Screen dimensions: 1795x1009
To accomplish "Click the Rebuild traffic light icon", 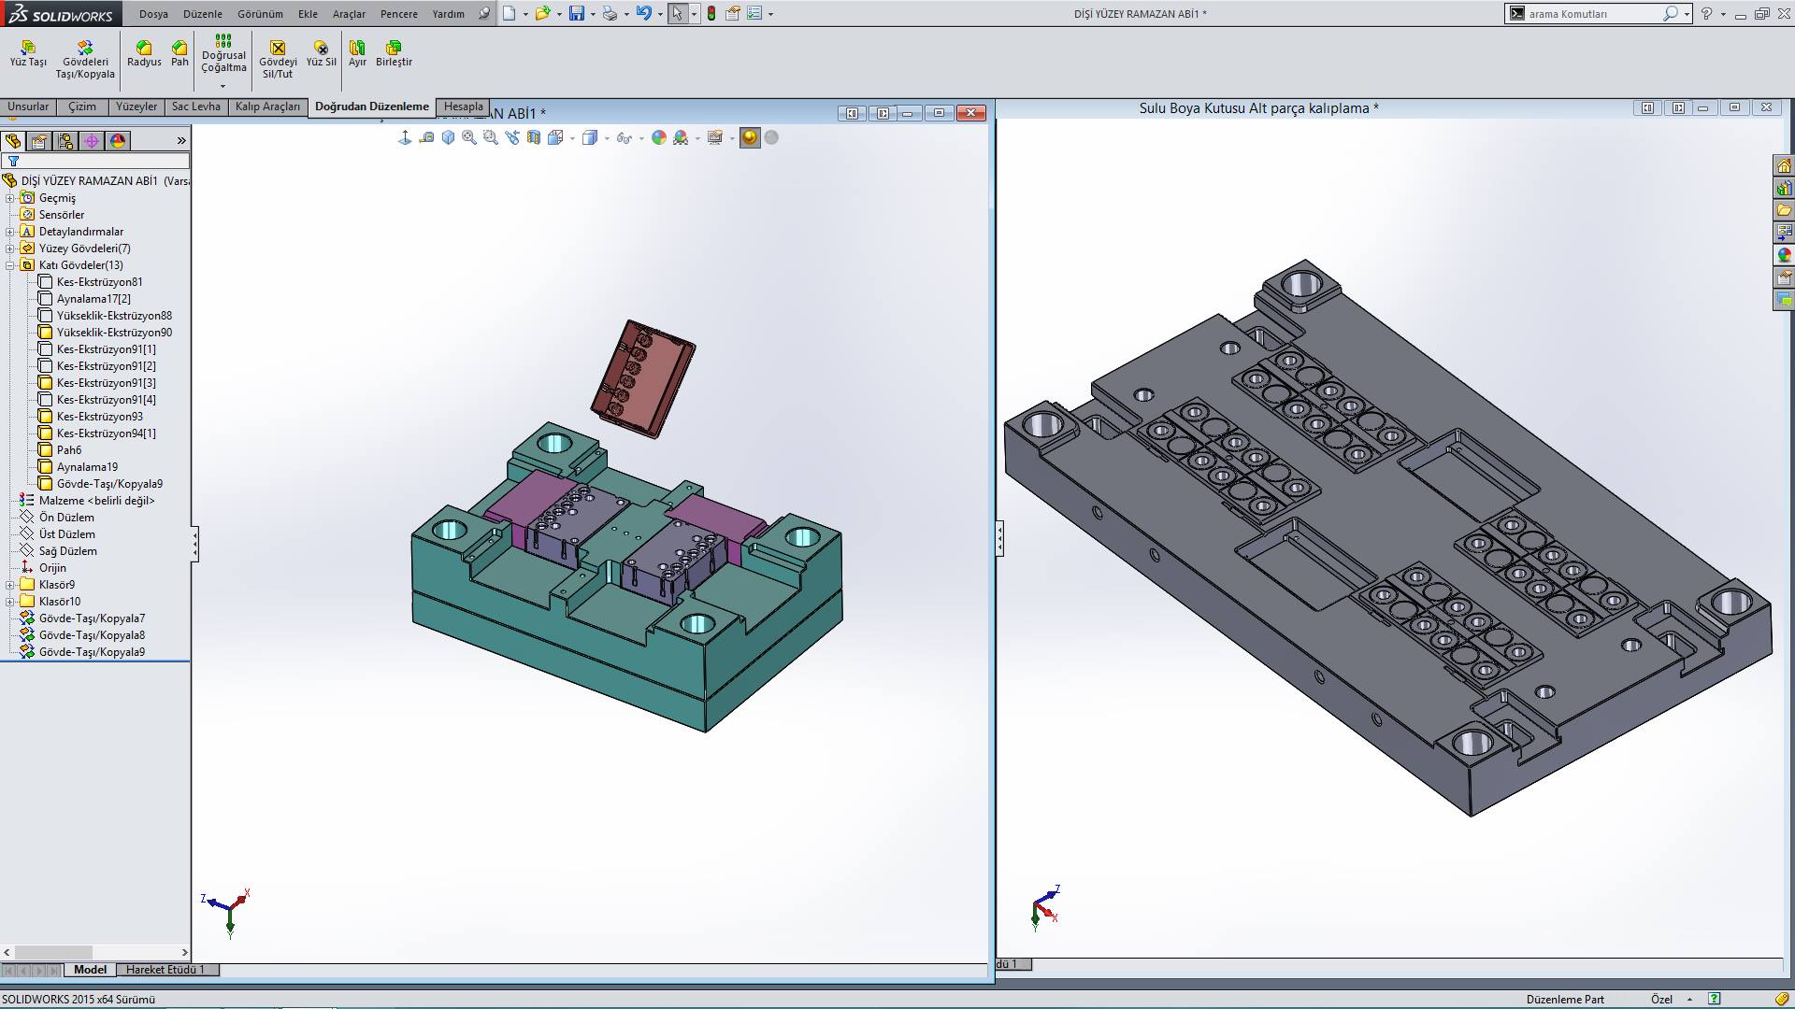I will click(x=711, y=13).
